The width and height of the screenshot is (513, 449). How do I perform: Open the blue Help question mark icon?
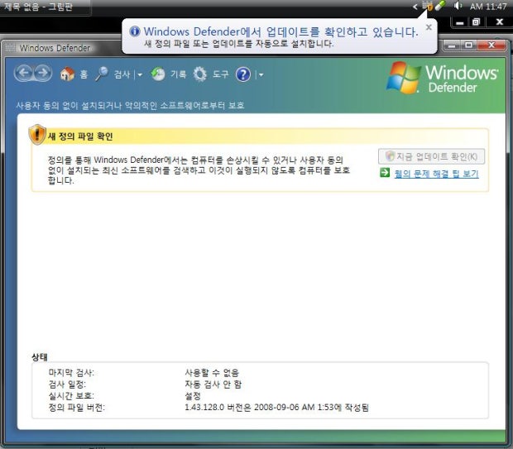tap(243, 74)
